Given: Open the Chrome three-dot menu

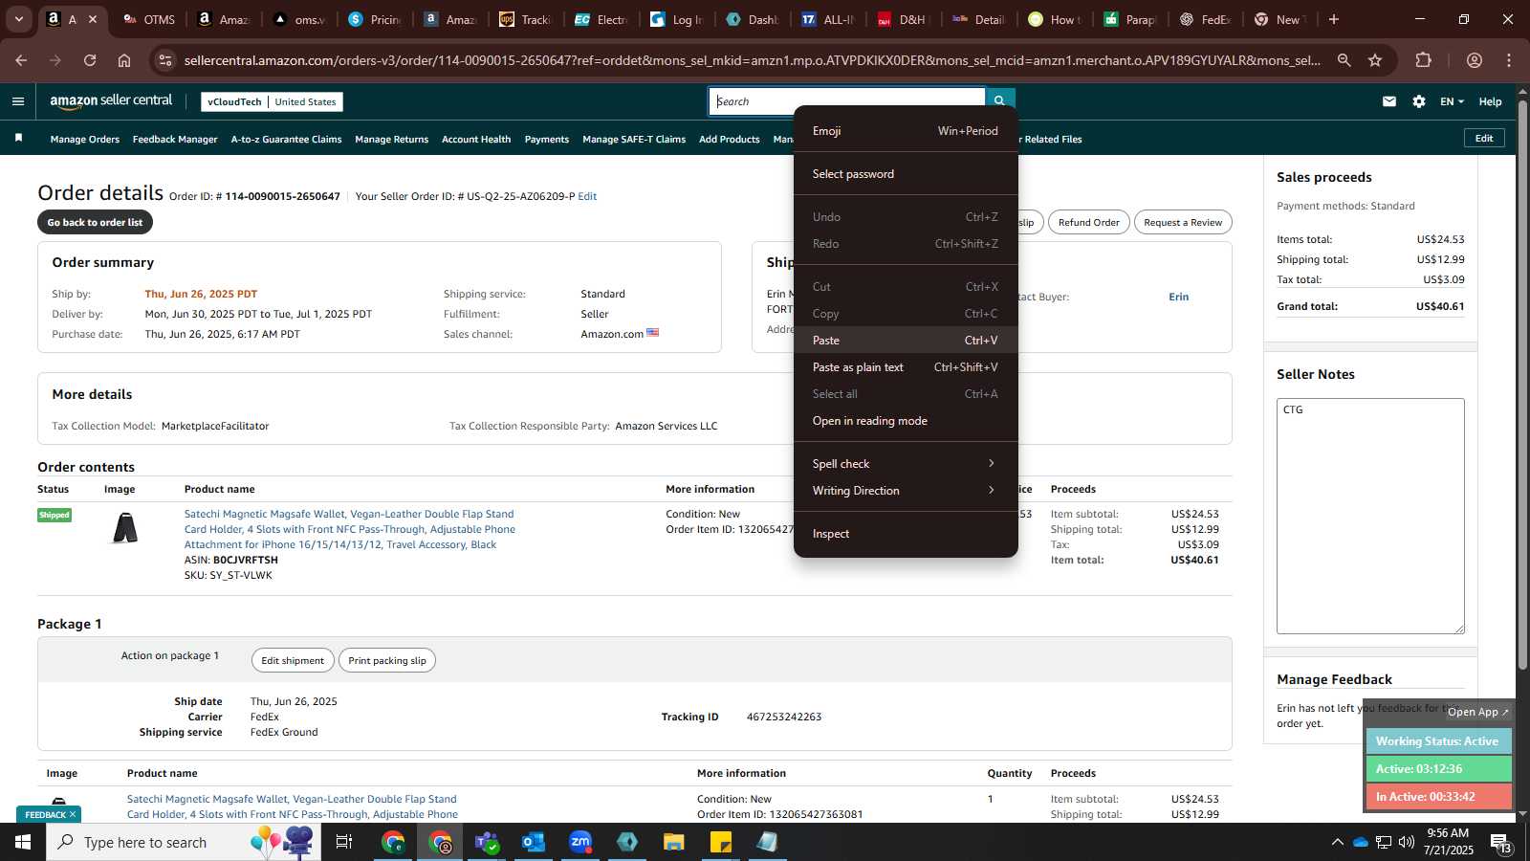Looking at the screenshot, I should tap(1509, 60).
